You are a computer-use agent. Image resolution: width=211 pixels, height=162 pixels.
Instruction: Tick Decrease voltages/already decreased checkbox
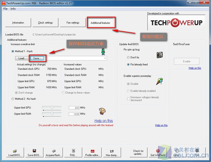(128, 99)
